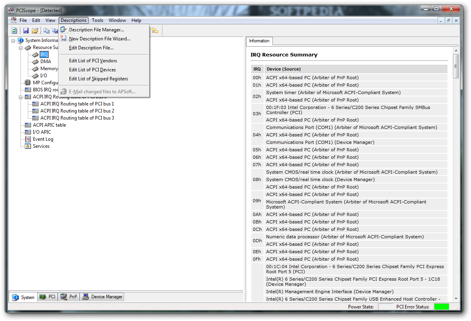This screenshot has height=321, width=471.
Task: Collapse the Resource Summary tree node
Action: [x=20, y=47]
